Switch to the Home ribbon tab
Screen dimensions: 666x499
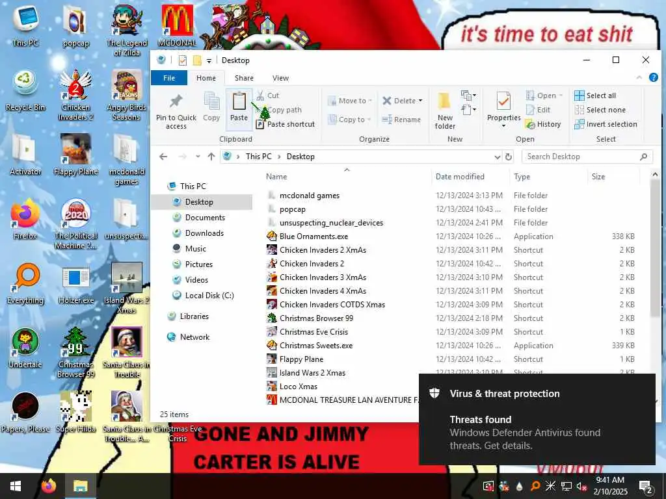click(206, 78)
